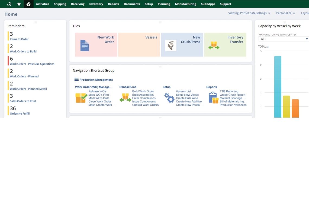Click the Inventory Transfer arrows icon
309x201 pixels.
(214, 46)
